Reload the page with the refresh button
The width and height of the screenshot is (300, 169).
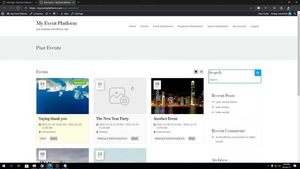coord(18,8)
